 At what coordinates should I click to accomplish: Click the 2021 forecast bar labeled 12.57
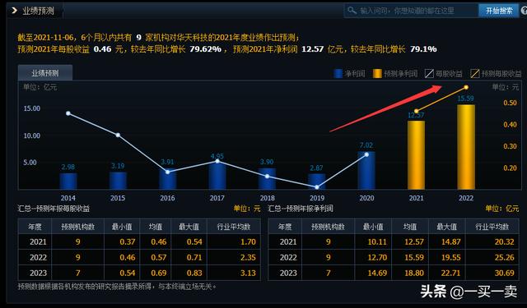coord(416,155)
